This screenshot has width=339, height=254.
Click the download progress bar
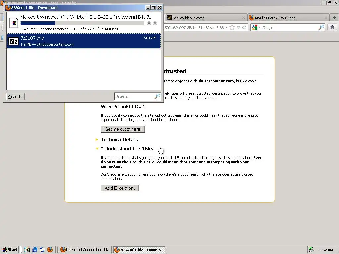(x=82, y=23)
